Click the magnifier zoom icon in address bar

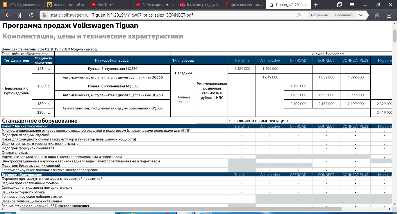299,15
